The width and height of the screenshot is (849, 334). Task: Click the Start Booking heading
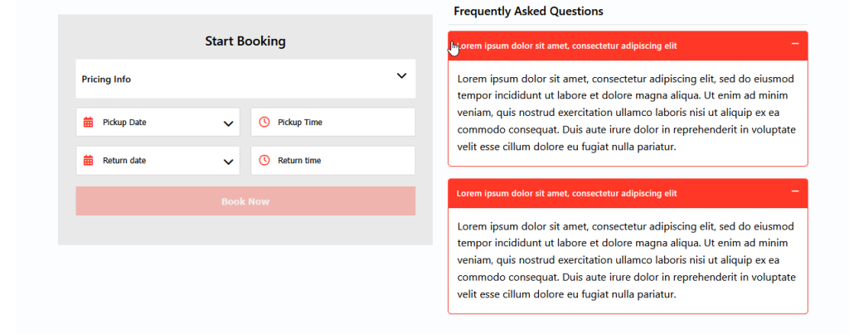coord(245,41)
